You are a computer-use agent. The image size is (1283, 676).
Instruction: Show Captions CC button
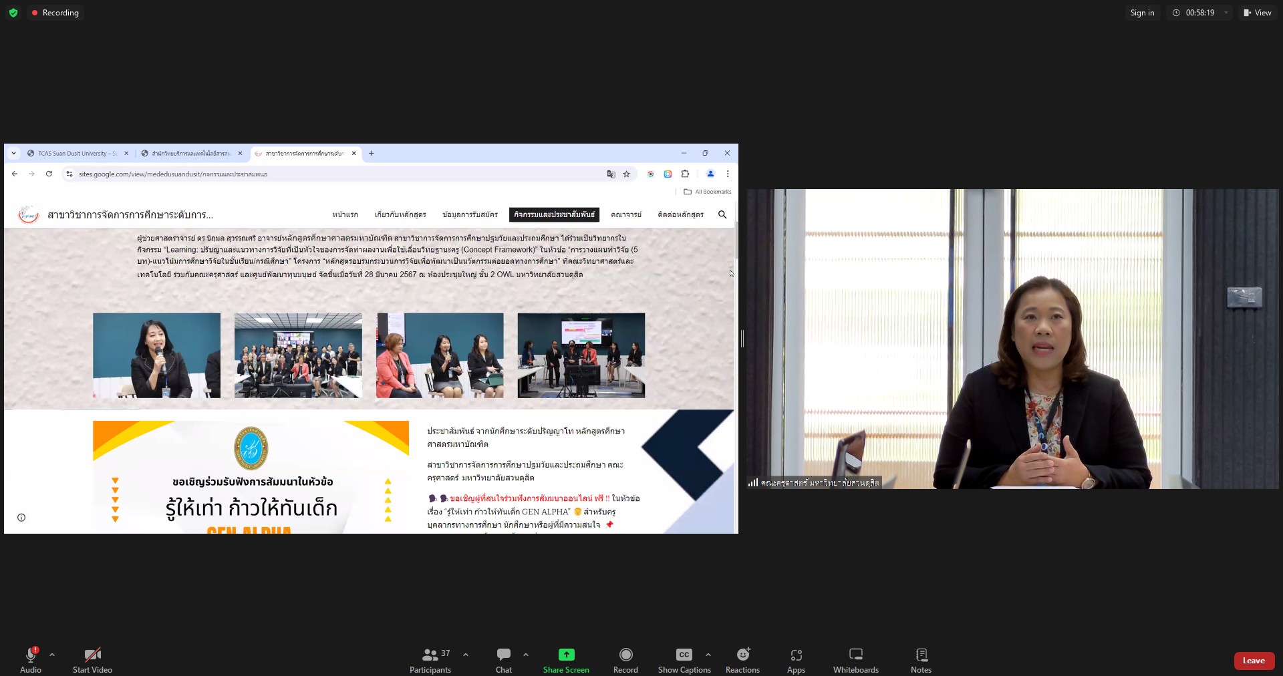tap(684, 660)
